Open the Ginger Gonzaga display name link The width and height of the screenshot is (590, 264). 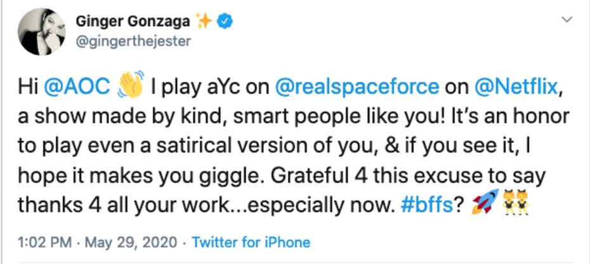coord(131,21)
